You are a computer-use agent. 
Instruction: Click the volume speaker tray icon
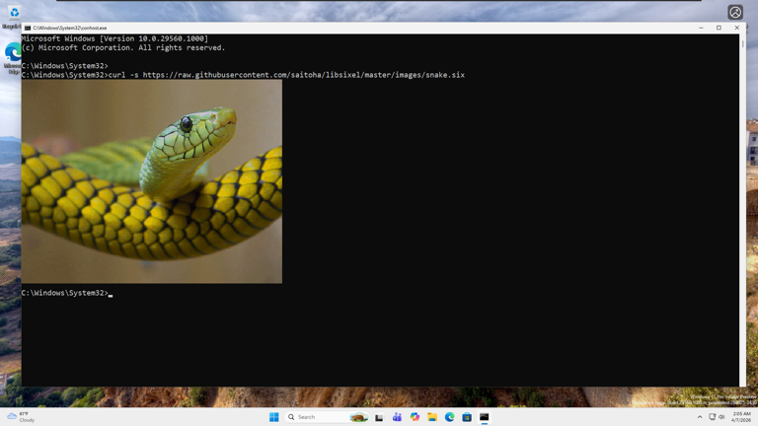(x=721, y=417)
